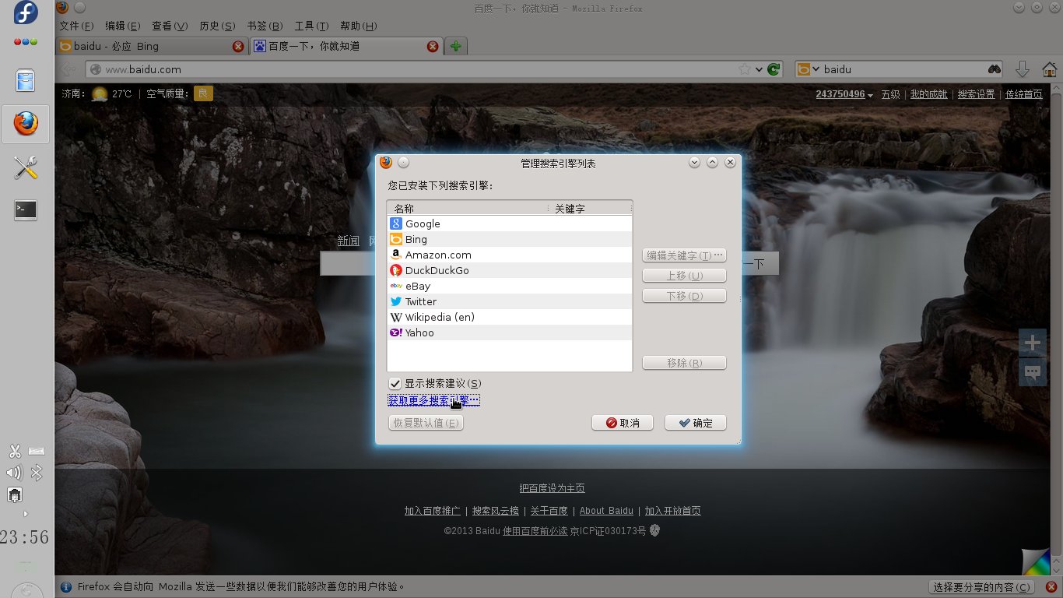This screenshot has height=598, width=1063.
Task: Open the 帮助(H) menu
Action: click(359, 26)
